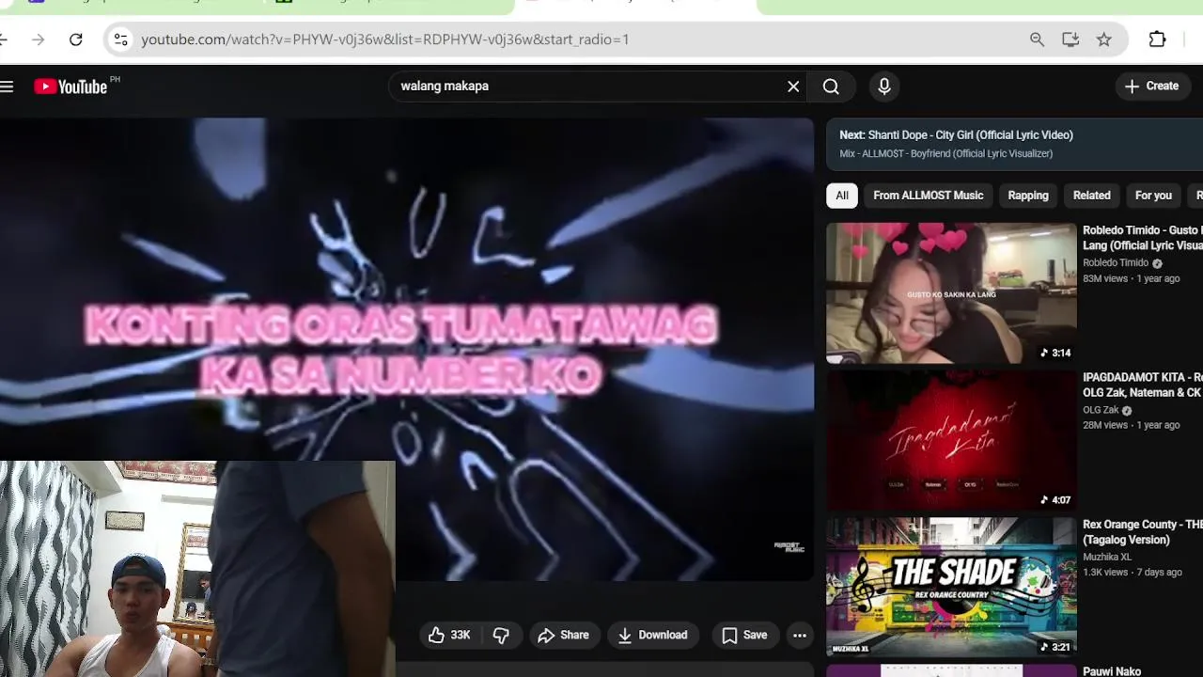Open the Pauwi Nako video title
The width and height of the screenshot is (1203, 677).
click(1112, 671)
